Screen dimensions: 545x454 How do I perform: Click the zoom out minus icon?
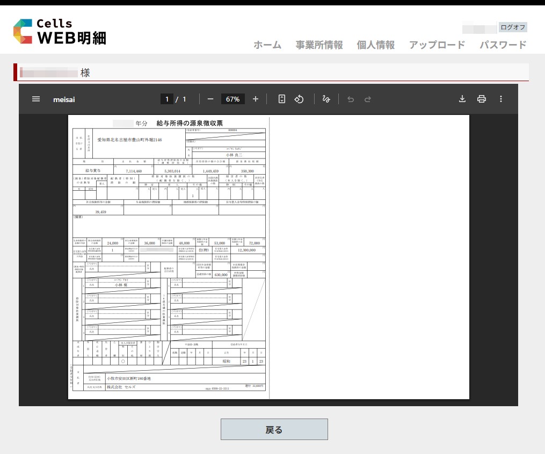click(x=210, y=99)
